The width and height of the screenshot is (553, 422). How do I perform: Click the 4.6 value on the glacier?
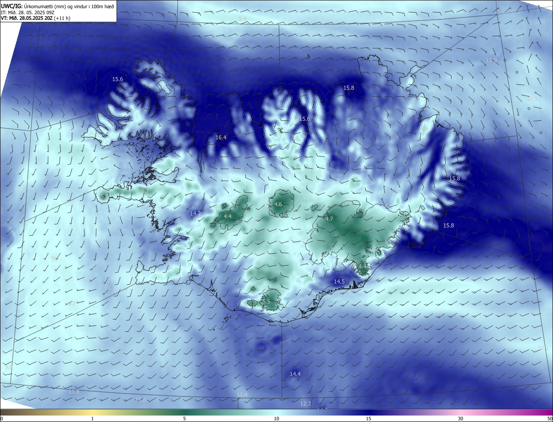[x=278, y=205]
